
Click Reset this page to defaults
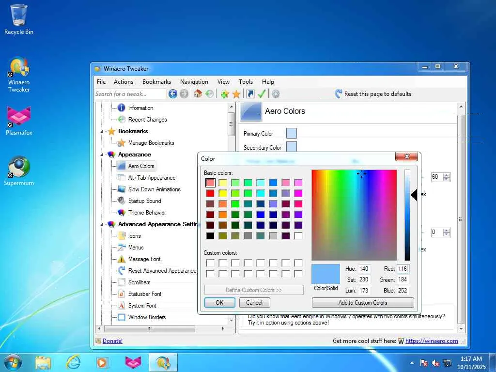pyautogui.click(x=373, y=94)
